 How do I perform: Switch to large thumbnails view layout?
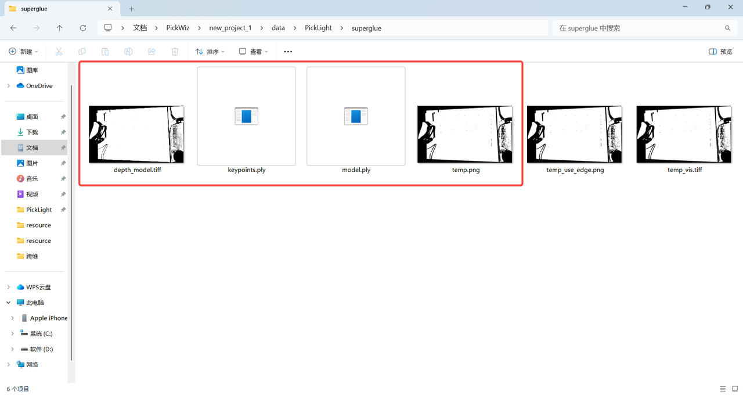tap(735, 389)
